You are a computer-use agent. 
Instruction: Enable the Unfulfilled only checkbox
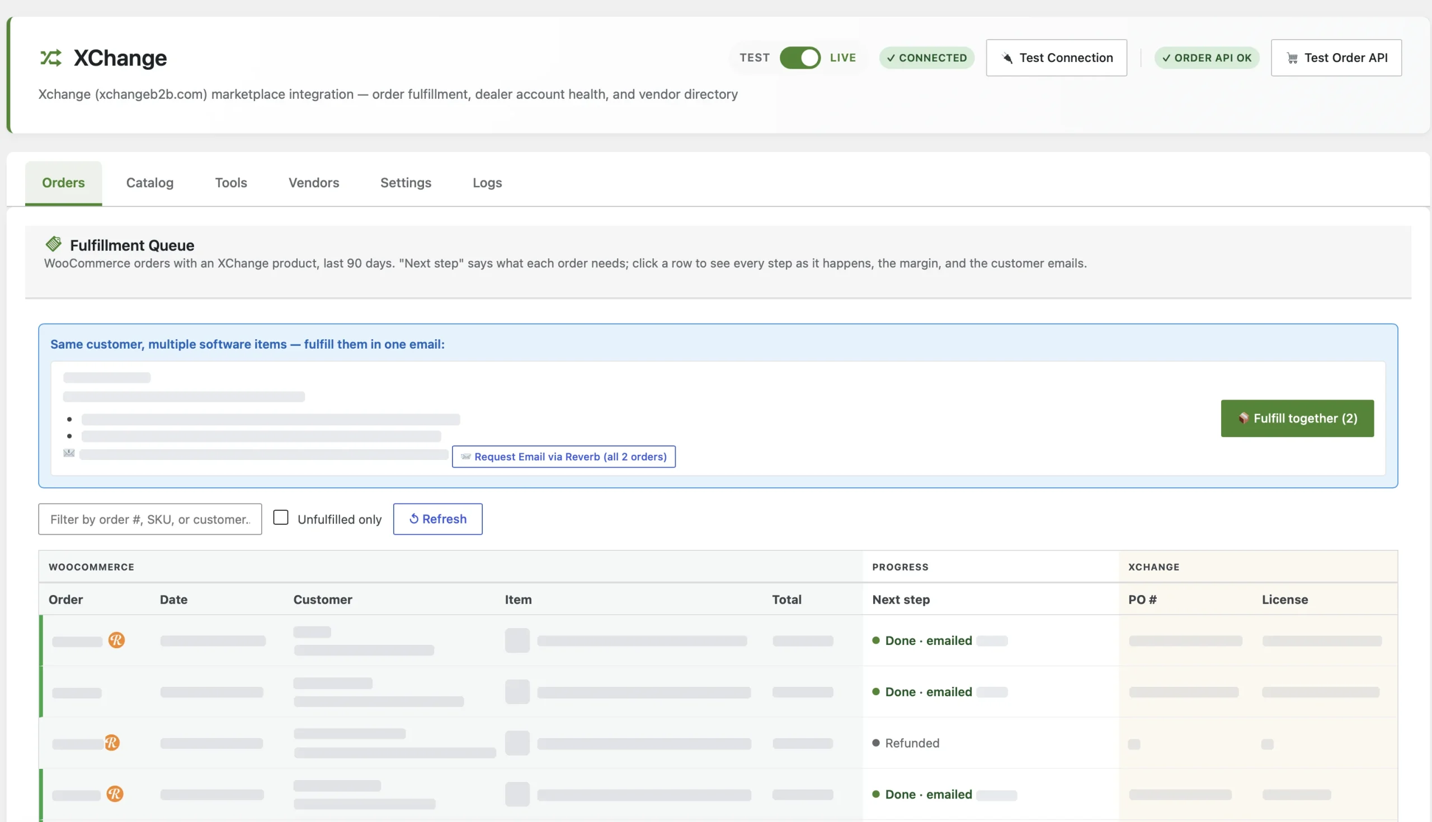click(x=280, y=517)
